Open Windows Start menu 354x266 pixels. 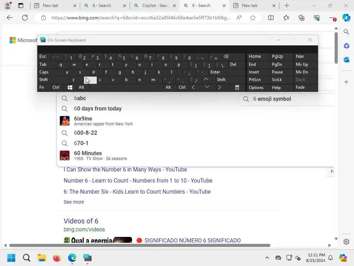[11, 258]
